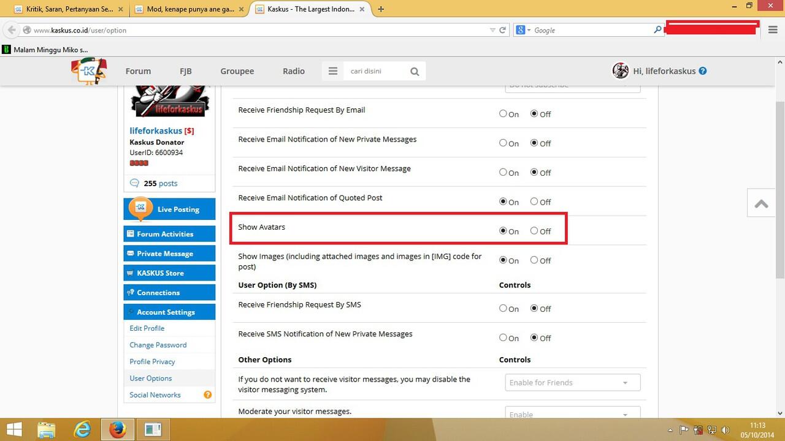Open the Firefox hamburger menu

(773, 30)
